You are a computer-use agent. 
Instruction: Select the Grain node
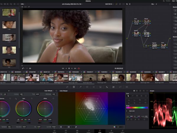tap(163, 45)
